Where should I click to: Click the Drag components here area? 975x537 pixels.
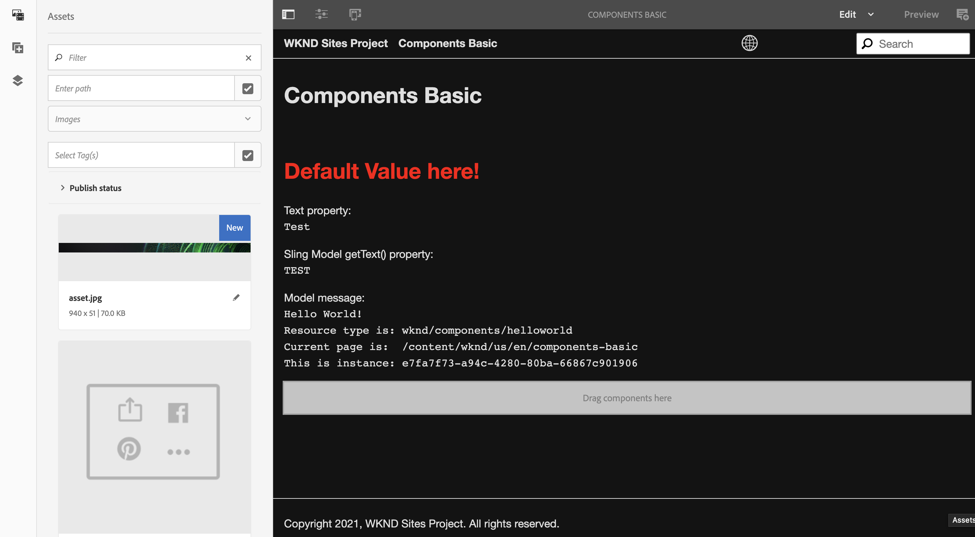(627, 397)
